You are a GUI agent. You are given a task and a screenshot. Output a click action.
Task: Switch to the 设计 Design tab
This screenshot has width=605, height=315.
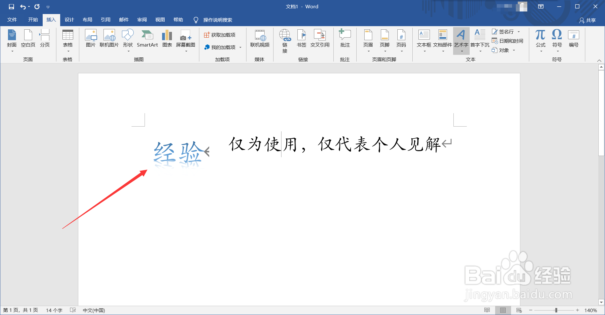coord(69,20)
